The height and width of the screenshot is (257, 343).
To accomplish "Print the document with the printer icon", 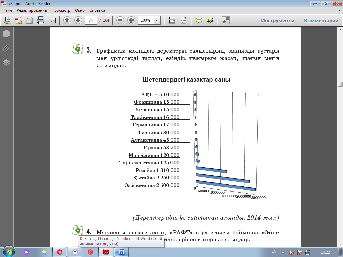I will coord(41,20).
